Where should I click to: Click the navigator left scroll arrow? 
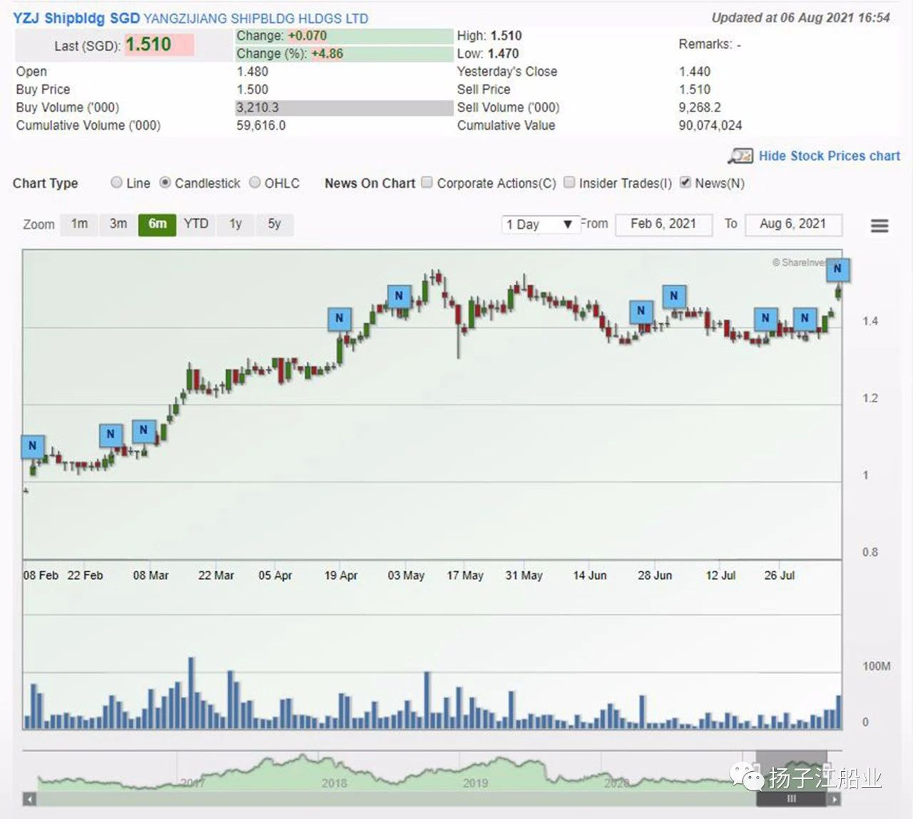pyautogui.click(x=29, y=799)
